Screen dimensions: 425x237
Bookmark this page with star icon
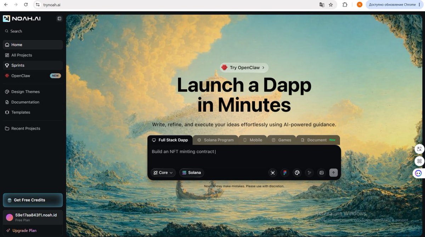(331, 5)
